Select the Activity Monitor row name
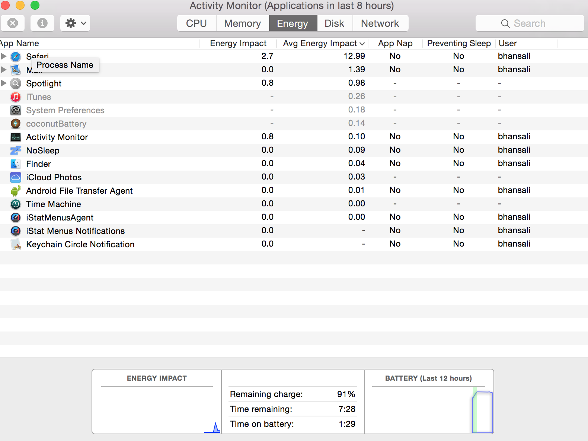The height and width of the screenshot is (441, 588). tap(57, 137)
